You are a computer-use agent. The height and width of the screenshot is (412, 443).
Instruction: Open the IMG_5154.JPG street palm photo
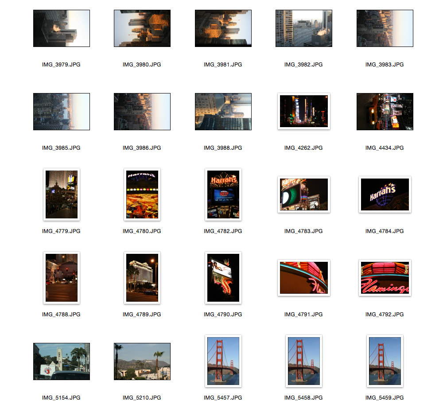pos(61,361)
